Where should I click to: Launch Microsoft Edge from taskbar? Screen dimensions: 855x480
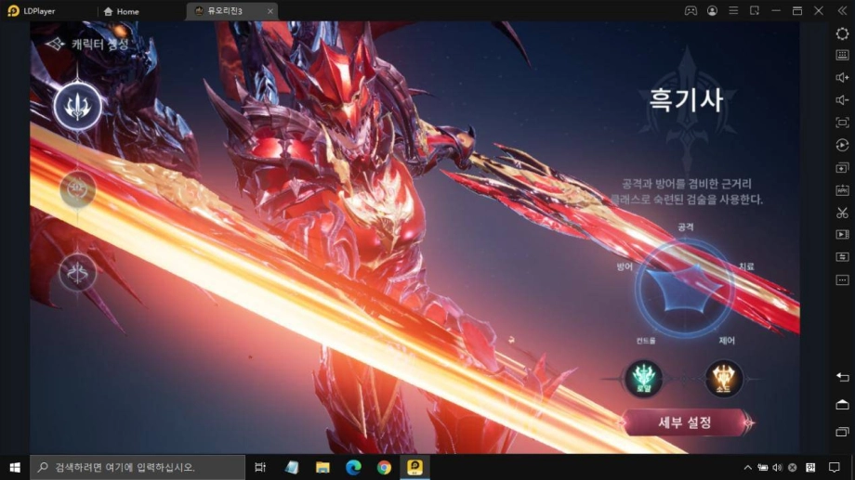point(353,468)
